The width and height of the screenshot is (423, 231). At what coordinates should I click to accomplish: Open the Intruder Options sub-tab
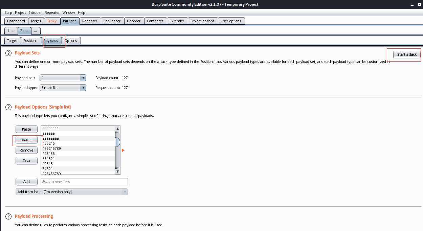(x=71, y=41)
